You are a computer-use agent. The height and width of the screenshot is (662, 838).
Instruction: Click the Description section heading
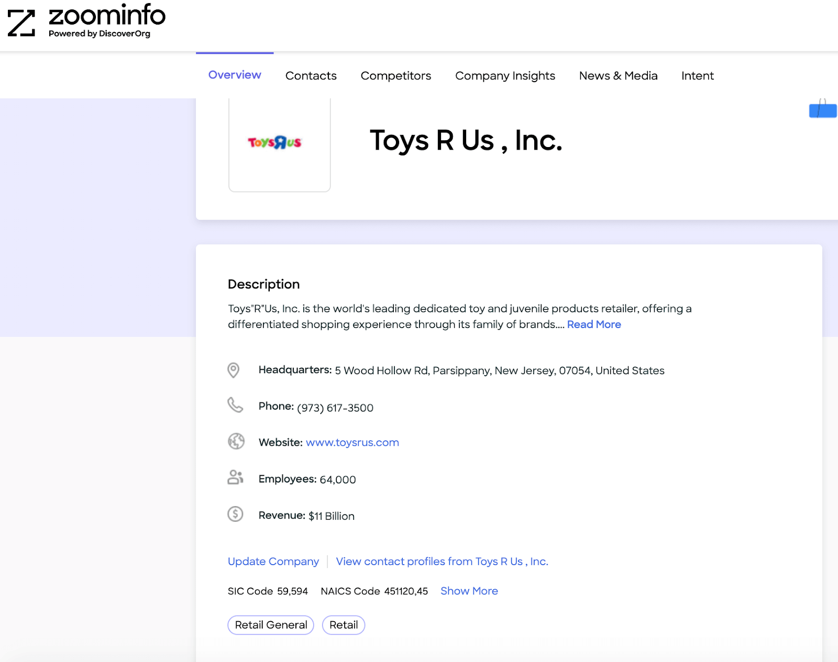point(264,284)
